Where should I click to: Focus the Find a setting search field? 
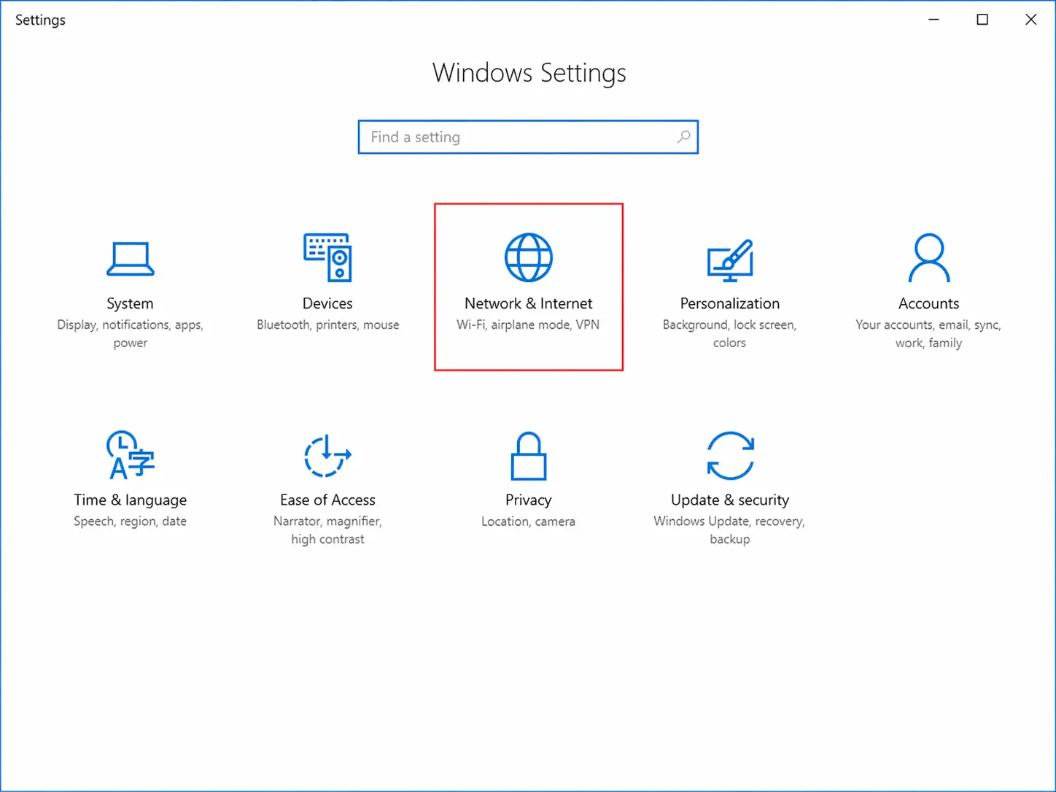(x=528, y=137)
